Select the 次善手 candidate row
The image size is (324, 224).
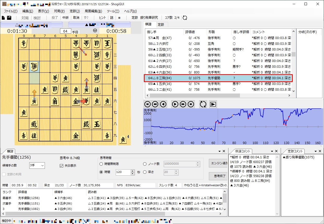click(111, 203)
